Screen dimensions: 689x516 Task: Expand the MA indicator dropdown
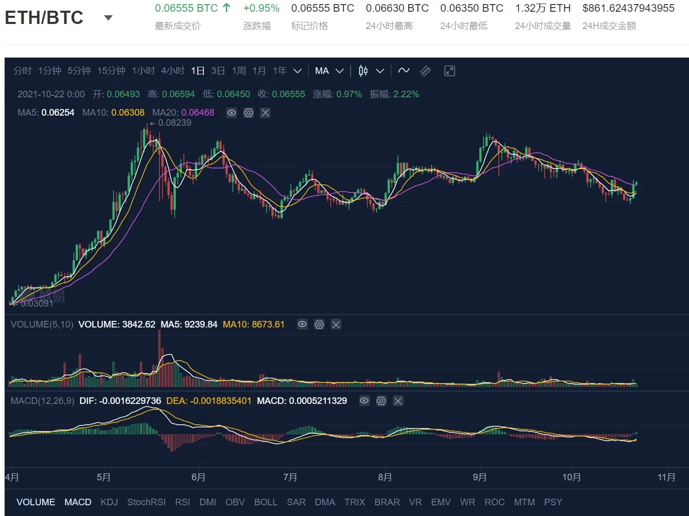coord(339,71)
